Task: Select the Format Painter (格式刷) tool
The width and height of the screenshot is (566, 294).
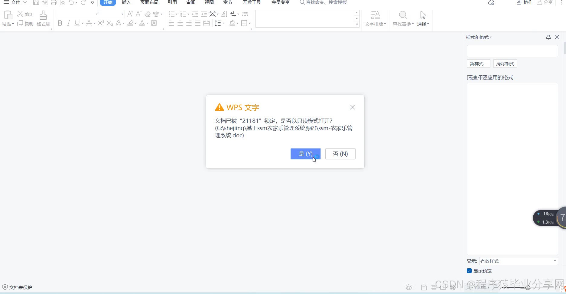Action: click(43, 18)
